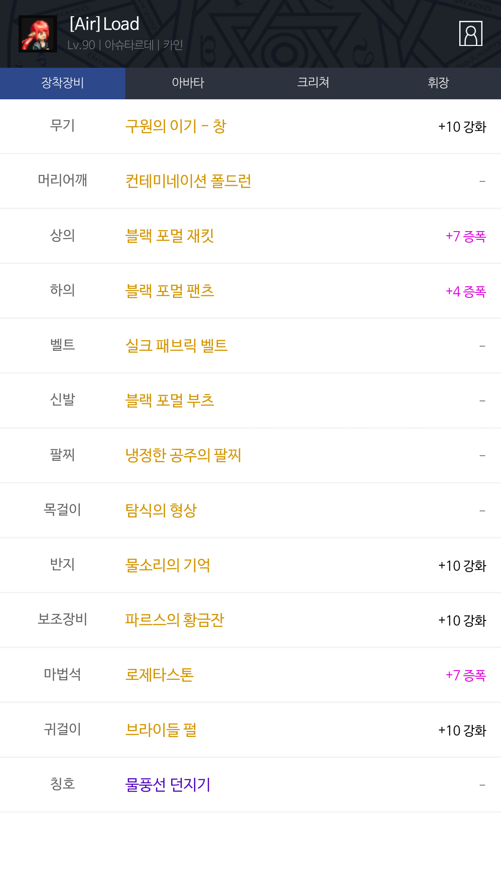Viewport: 501px width, 891px height.
Task: Select the 물소리의 기억 ring
Action: coord(167,565)
